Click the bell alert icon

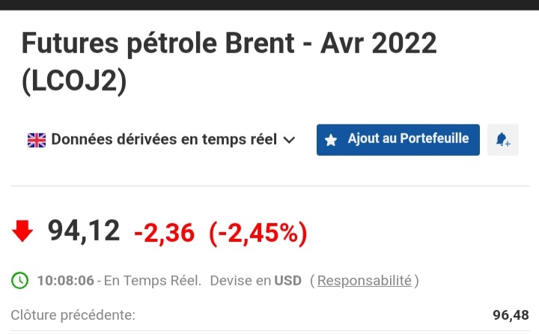[503, 140]
